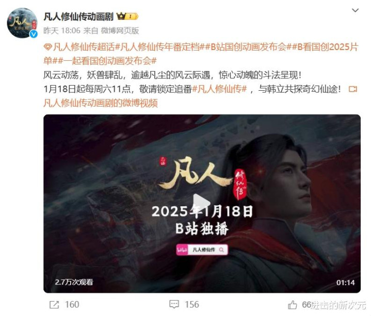Expand the post options chevron menu

pos(355,10)
